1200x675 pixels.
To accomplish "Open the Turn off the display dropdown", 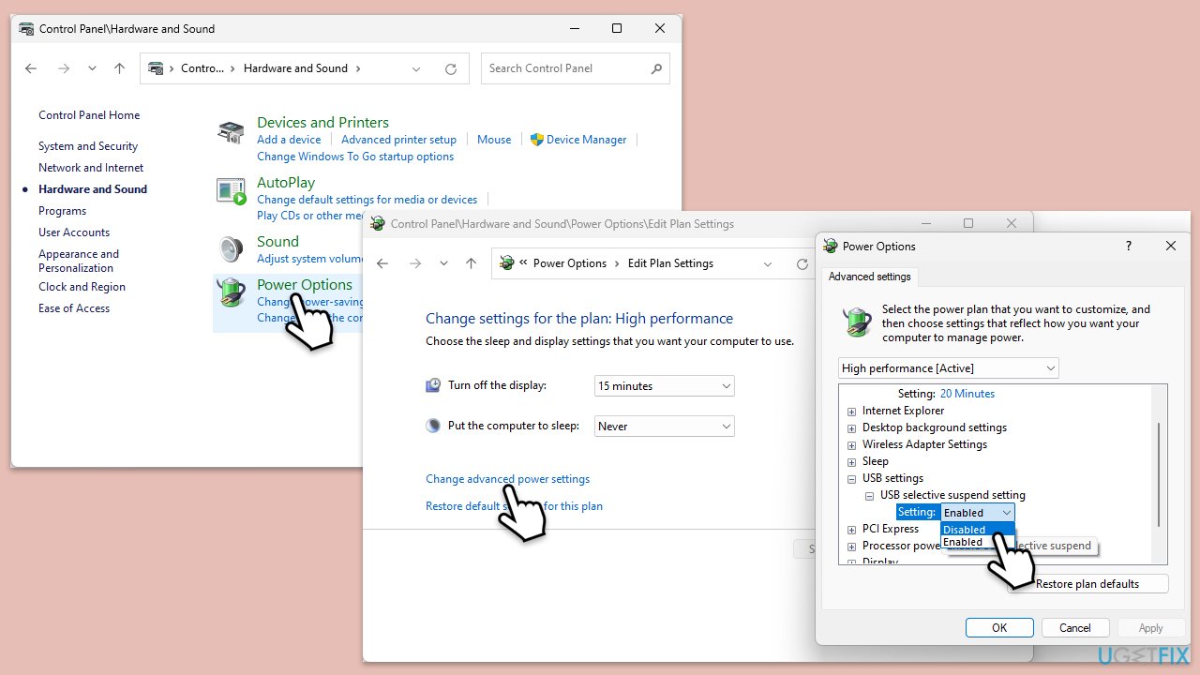I will (x=665, y=386).
